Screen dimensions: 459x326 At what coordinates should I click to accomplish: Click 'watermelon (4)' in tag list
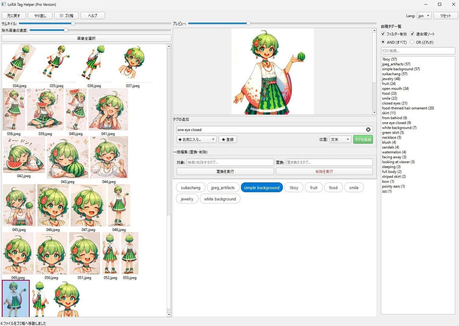pyautogui.click(x=394, y=152)
